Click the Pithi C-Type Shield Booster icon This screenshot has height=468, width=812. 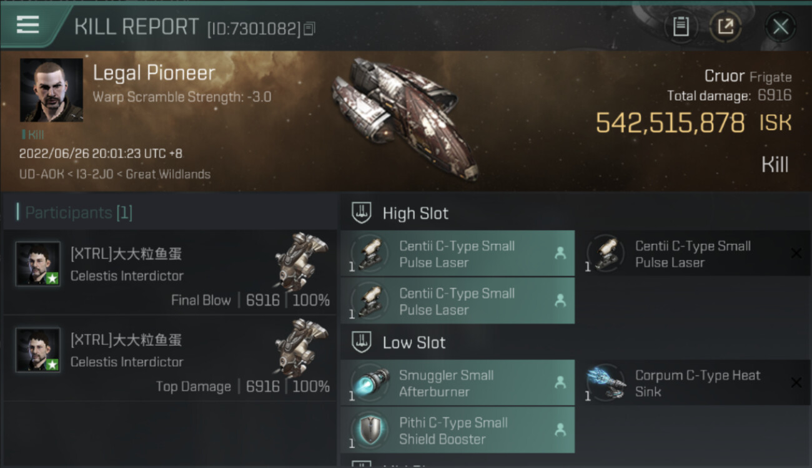click(x=370, y=430)
